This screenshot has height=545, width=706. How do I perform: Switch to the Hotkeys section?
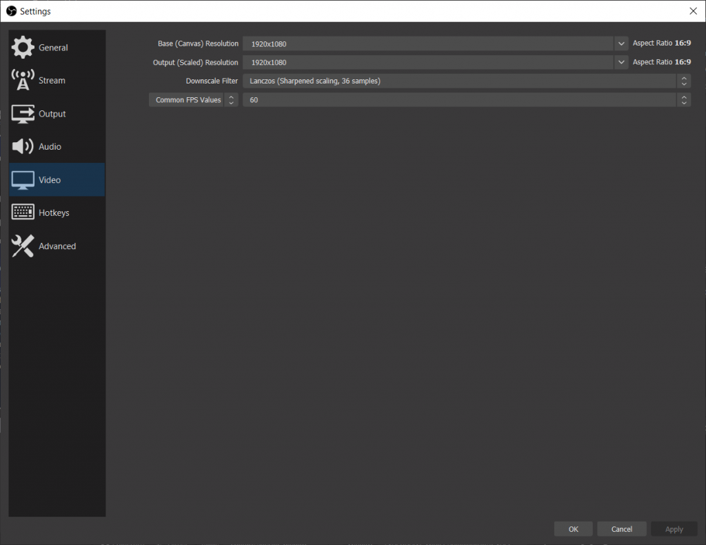coord(52,212)
